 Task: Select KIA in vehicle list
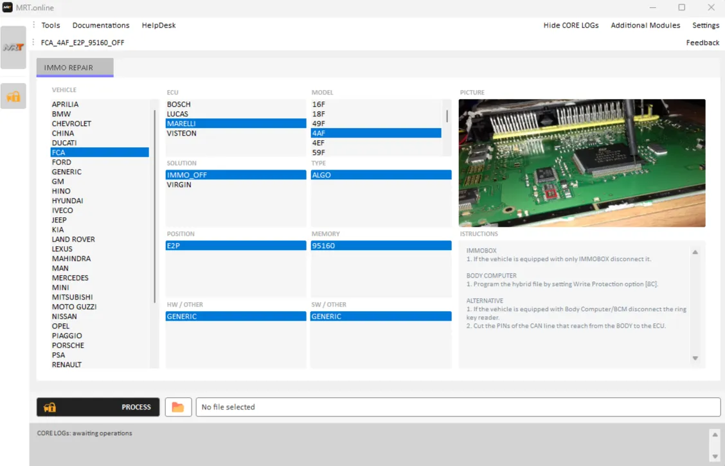[100, 229]
